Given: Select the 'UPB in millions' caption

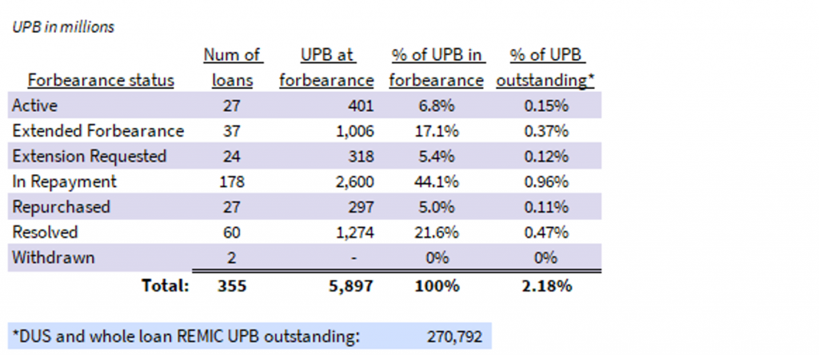Looking at the screenshot, I should pyautogui.click(x=63, y=27).
